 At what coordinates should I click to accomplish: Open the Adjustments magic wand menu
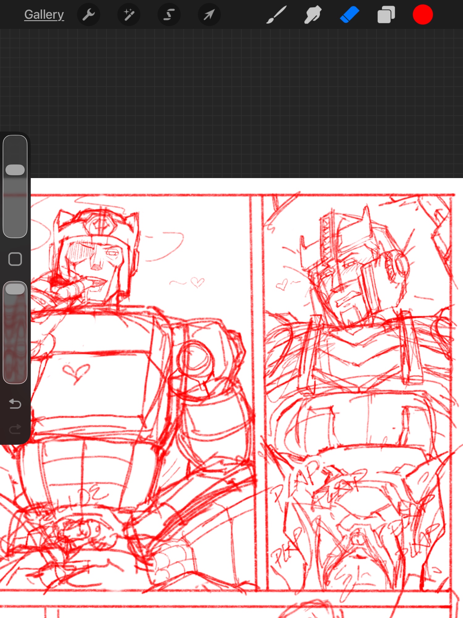coord(129,15)
